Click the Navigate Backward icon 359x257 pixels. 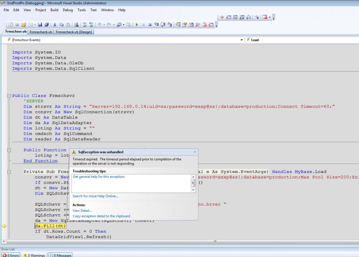click(x=119, y=25)
